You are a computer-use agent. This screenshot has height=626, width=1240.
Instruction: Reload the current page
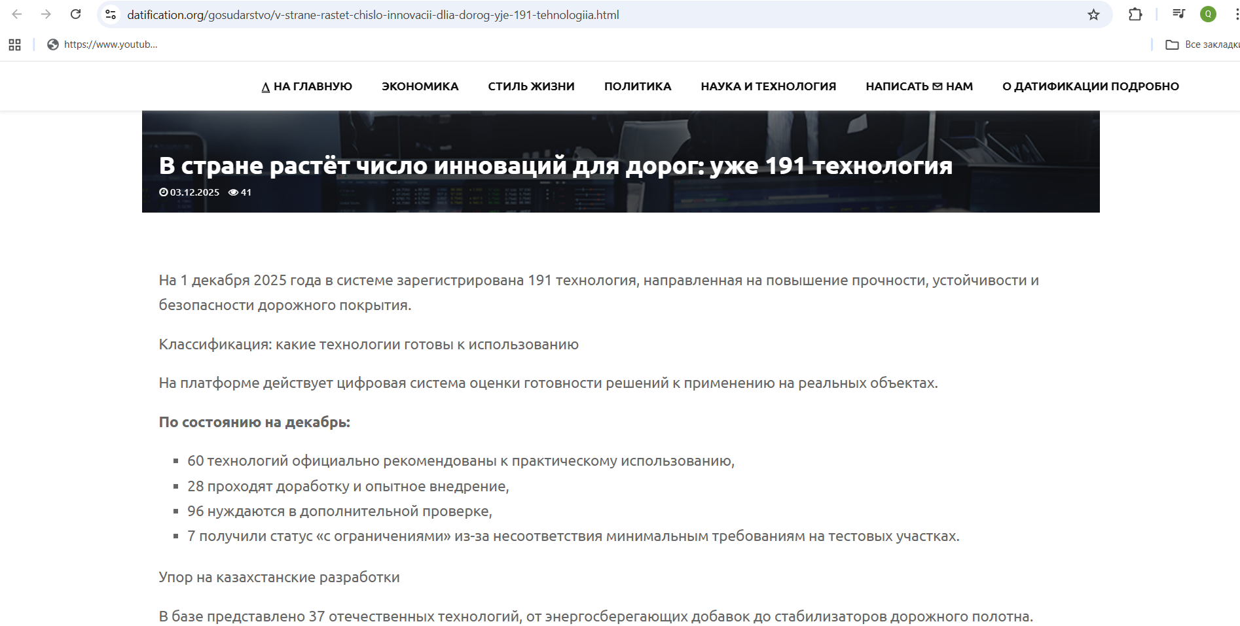tap(76, 14)
